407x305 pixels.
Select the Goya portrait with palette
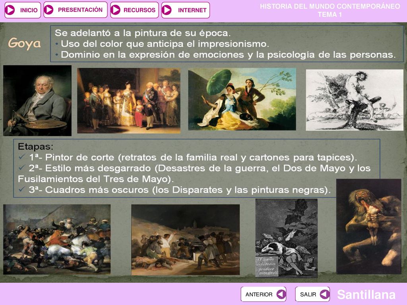click(37, 100)
